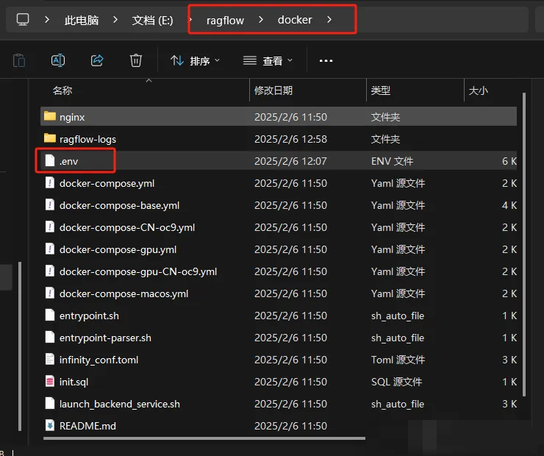The width and height of the screenshot is (544, 456).
Task: Click launch_backend_service.sh file icon
Action: 50,403
